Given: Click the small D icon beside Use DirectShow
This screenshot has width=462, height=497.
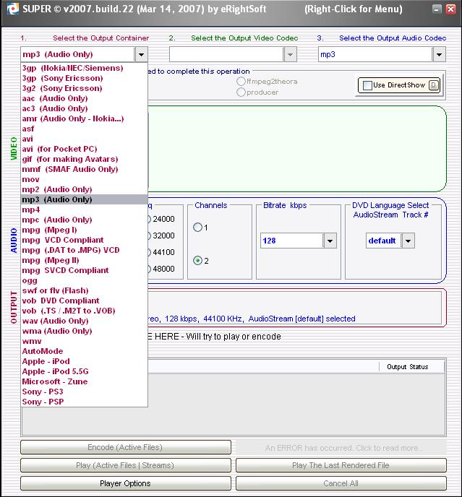Looking at the screenshot, I should point(434,85).
